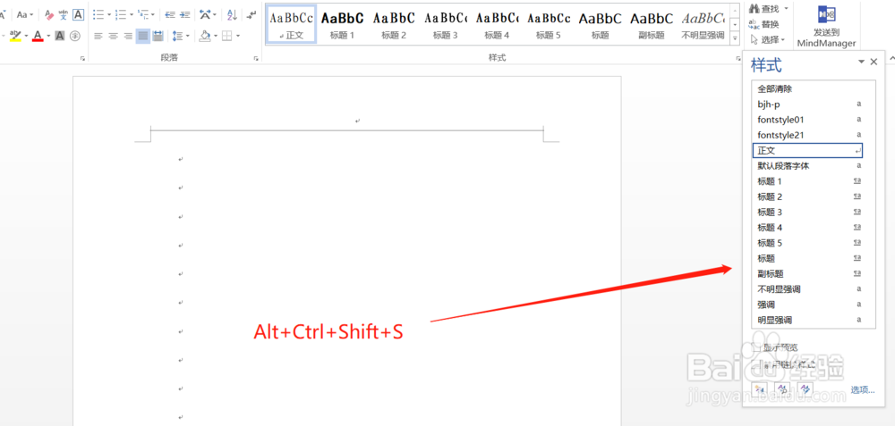Image resolution: width=895 pixels, height=426 pixels.
Task: Open 选择 (Select) dropdown
Action: pyautogui.click(x=768, y=39)
